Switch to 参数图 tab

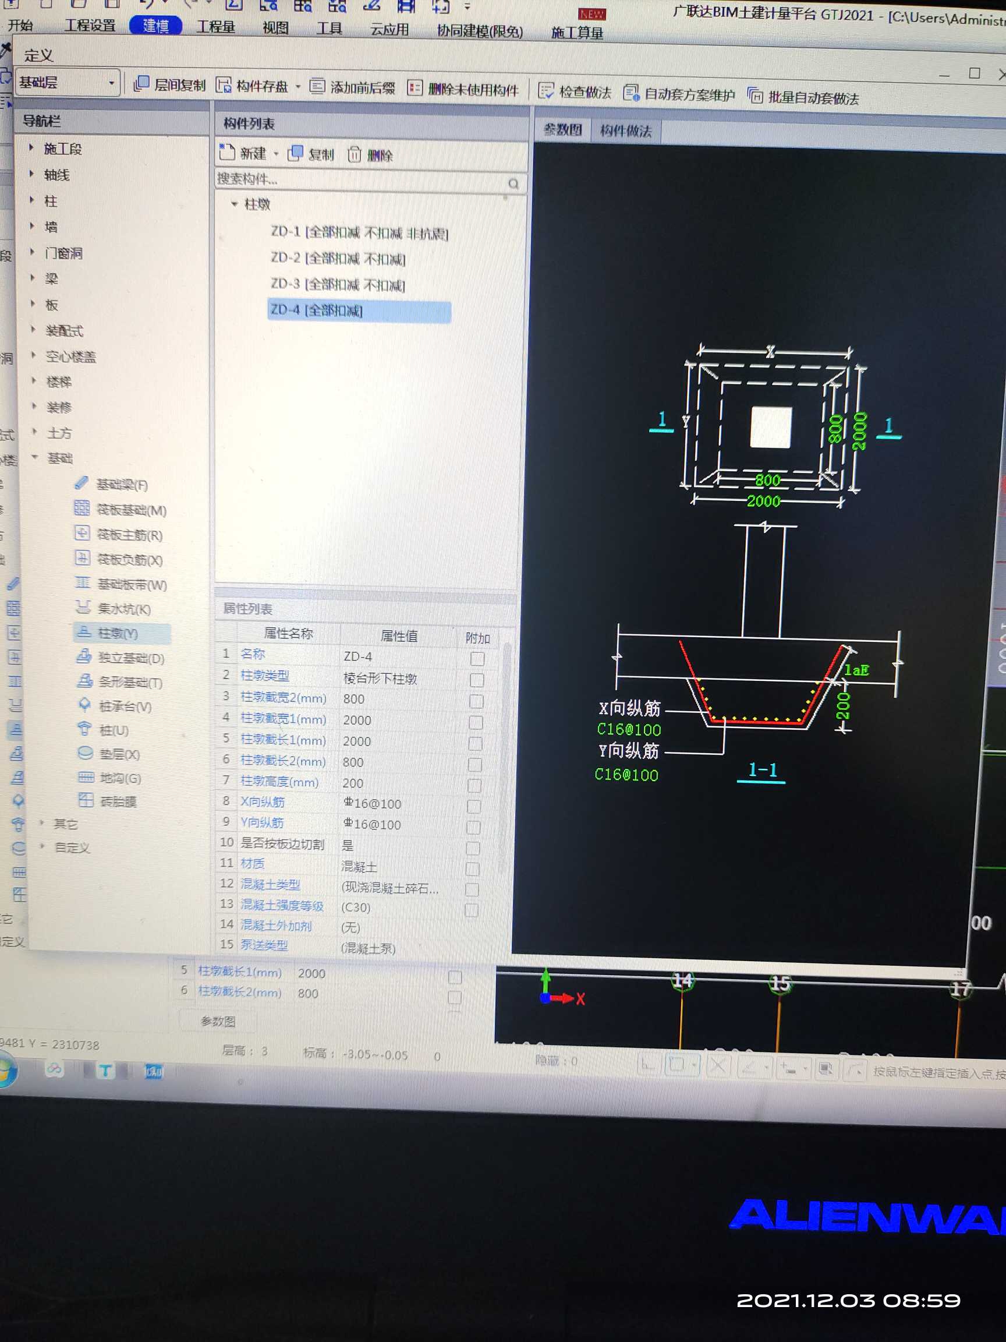point(562,129)
